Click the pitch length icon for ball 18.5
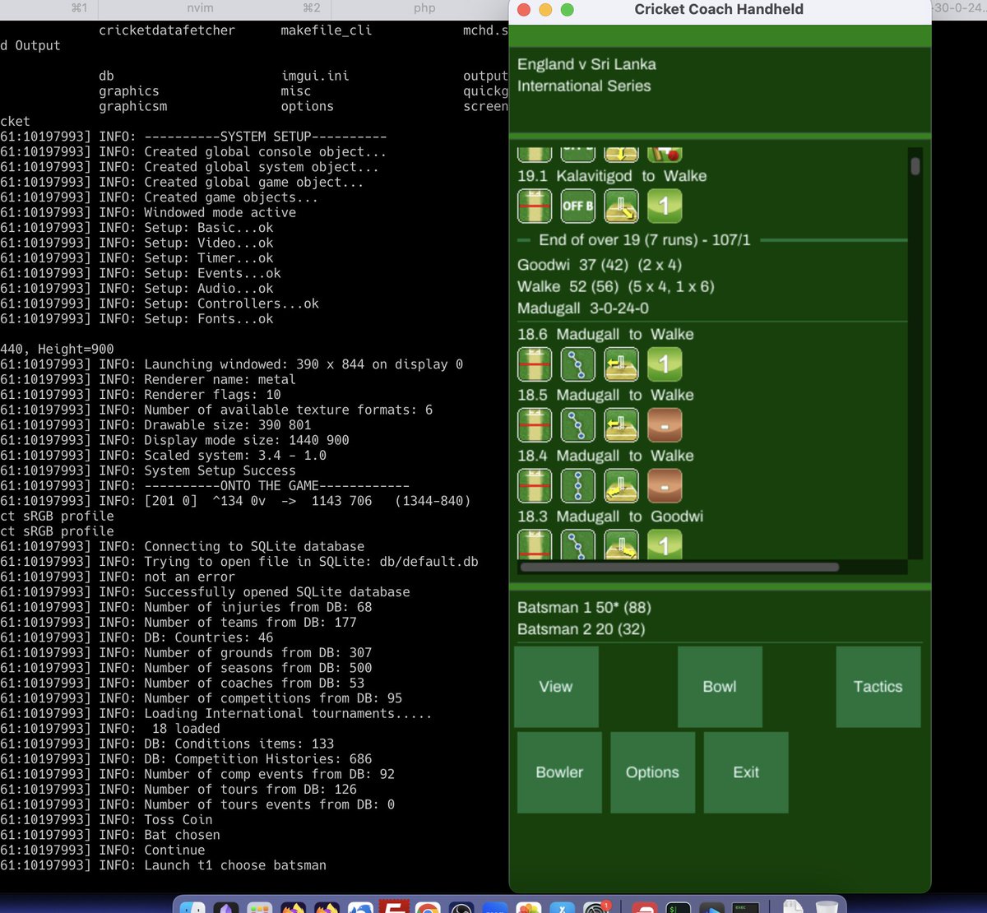This screenshot has width=987, height=913. pos(535,425)
